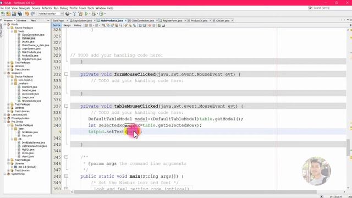Collapse the formMouseClicked method fold
This screenshot has width=352, height=198.
click(66, 74)
